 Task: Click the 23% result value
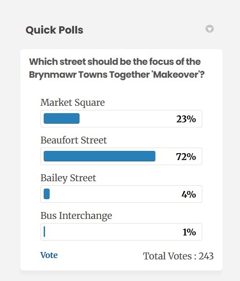[x=186, y=119]
